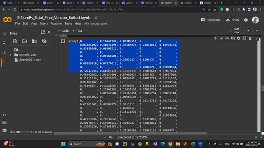Open the Edit menu

[25, 23]
